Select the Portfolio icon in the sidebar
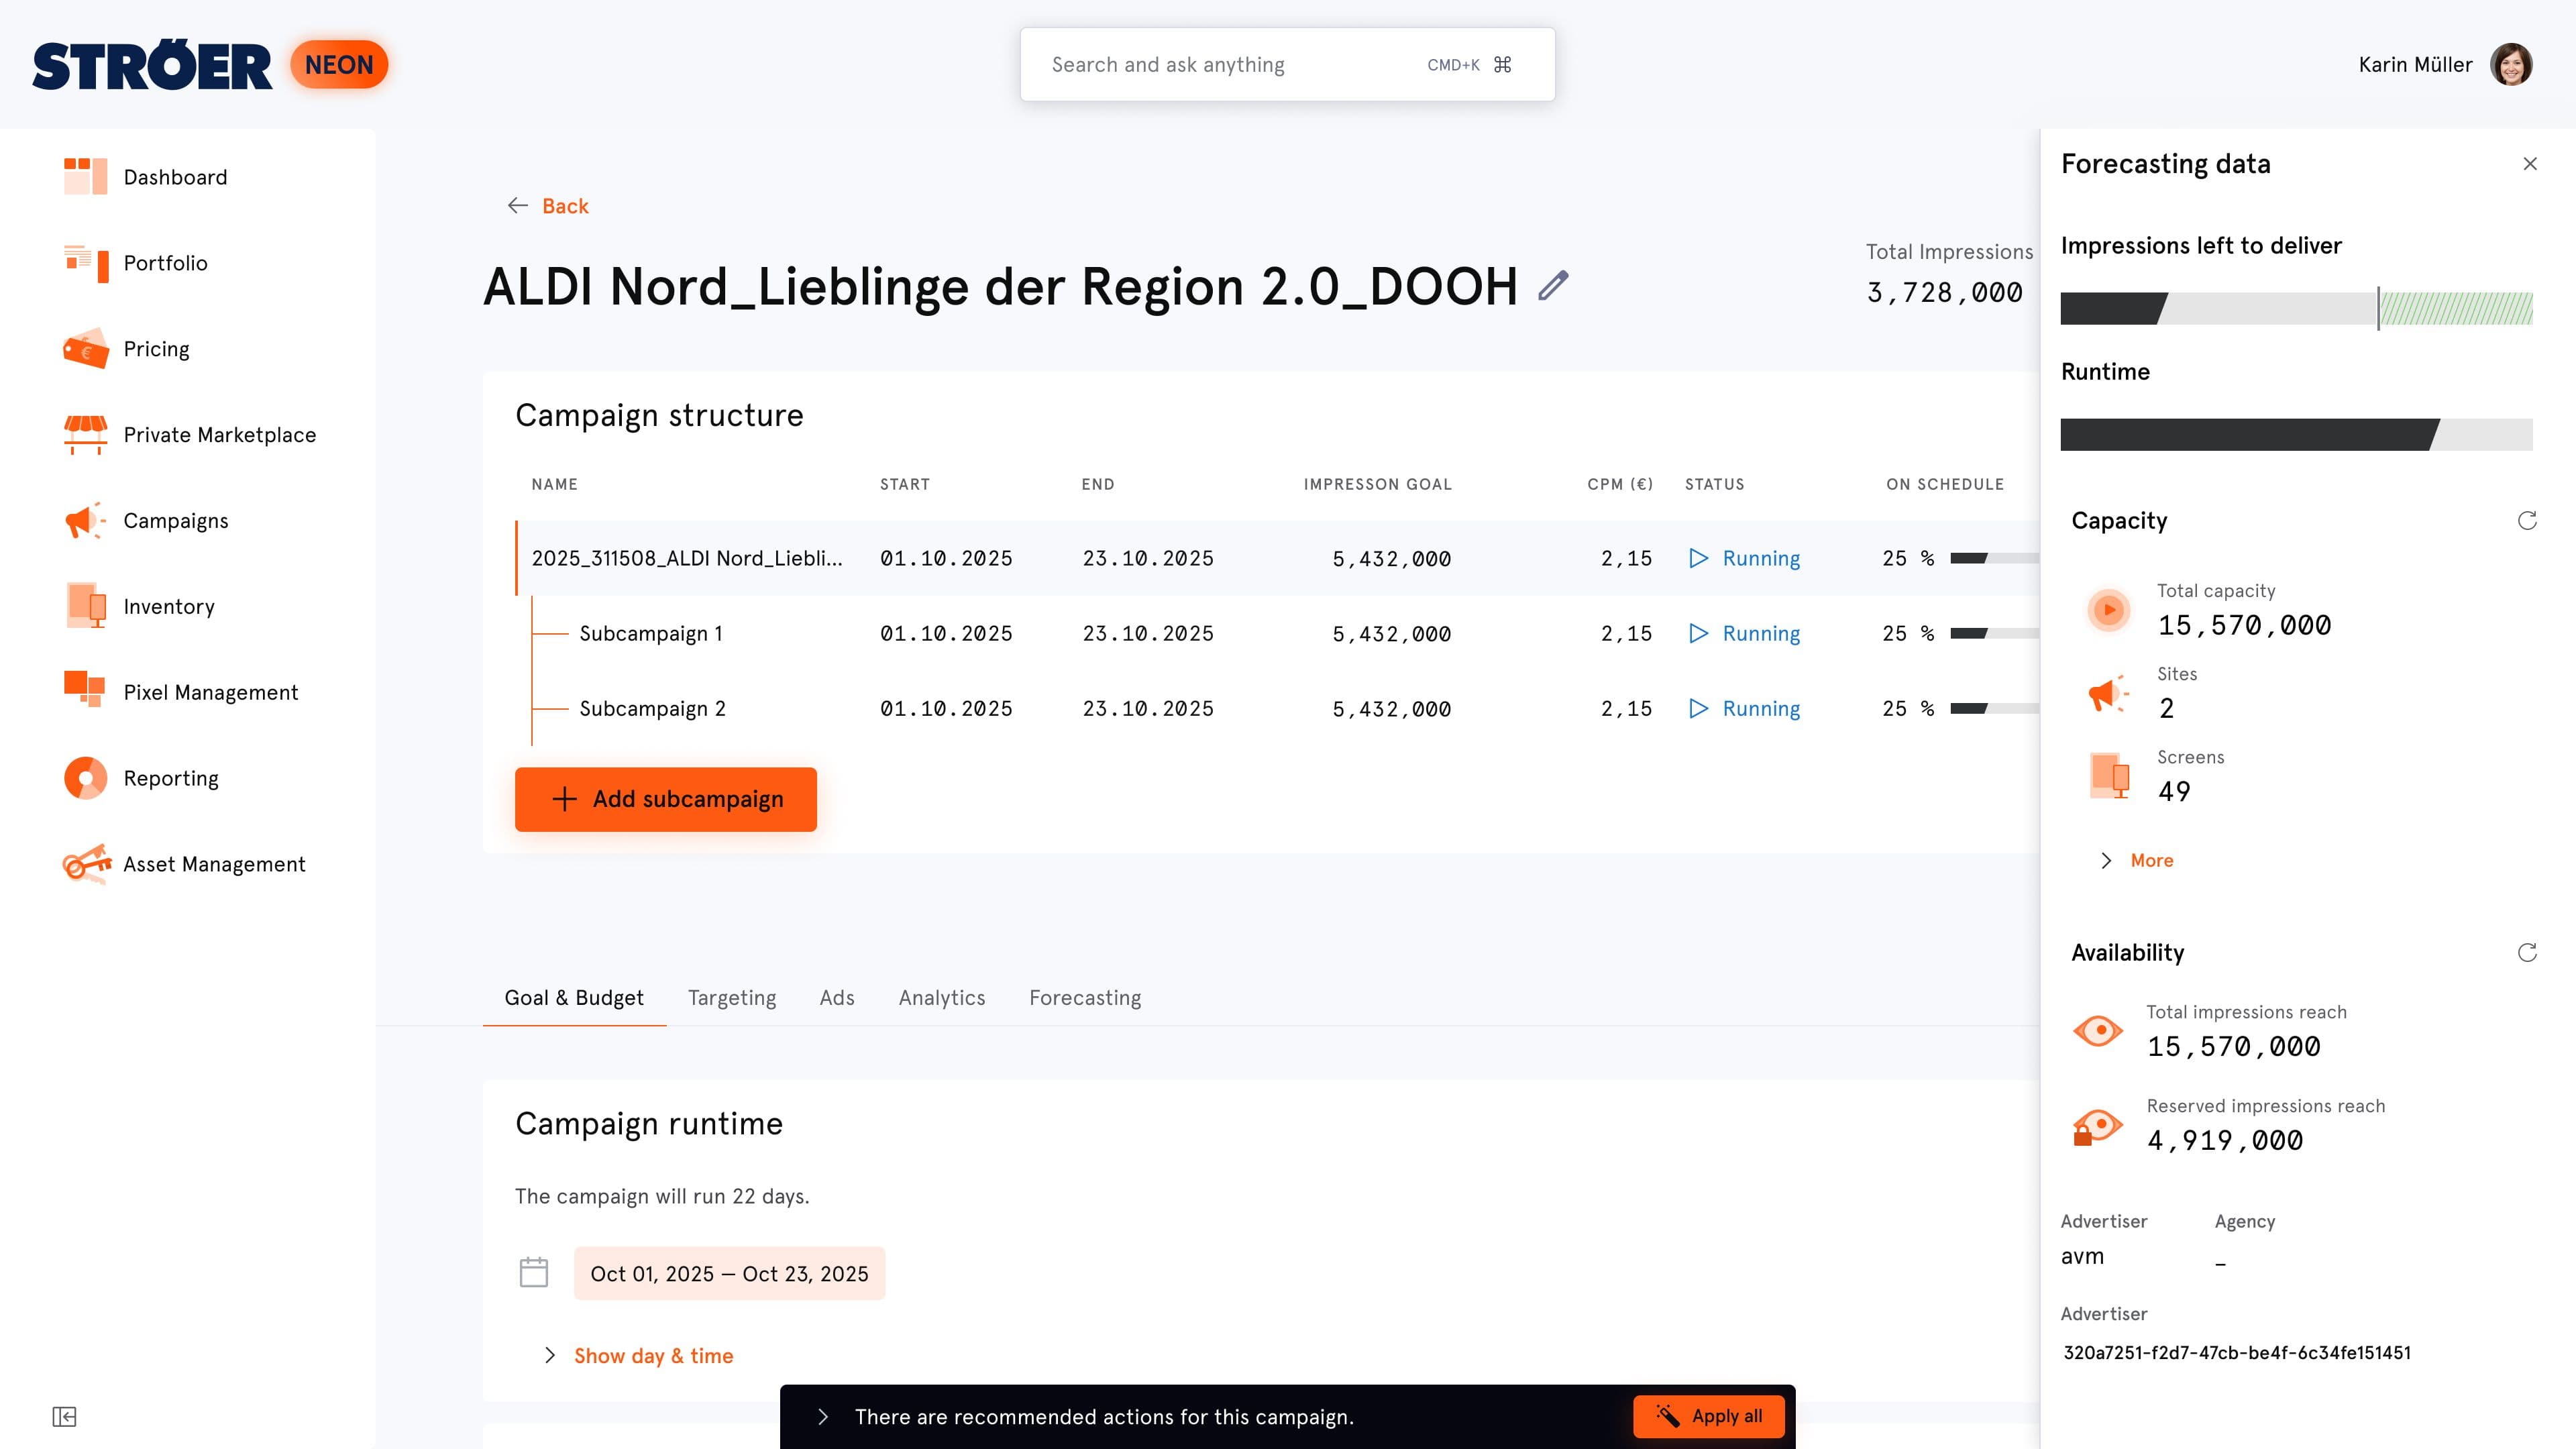2576x1449 pixels. (86, 262)
